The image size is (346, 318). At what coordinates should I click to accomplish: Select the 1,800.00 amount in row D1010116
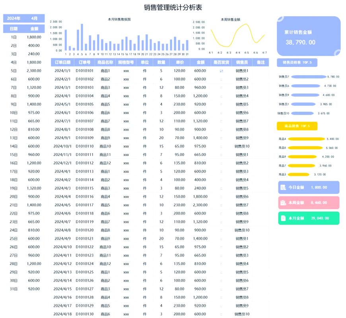(x=200, y=196)
